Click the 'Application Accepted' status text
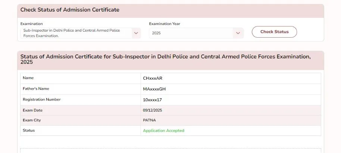341x153 pixels. [x=163, y=131]
